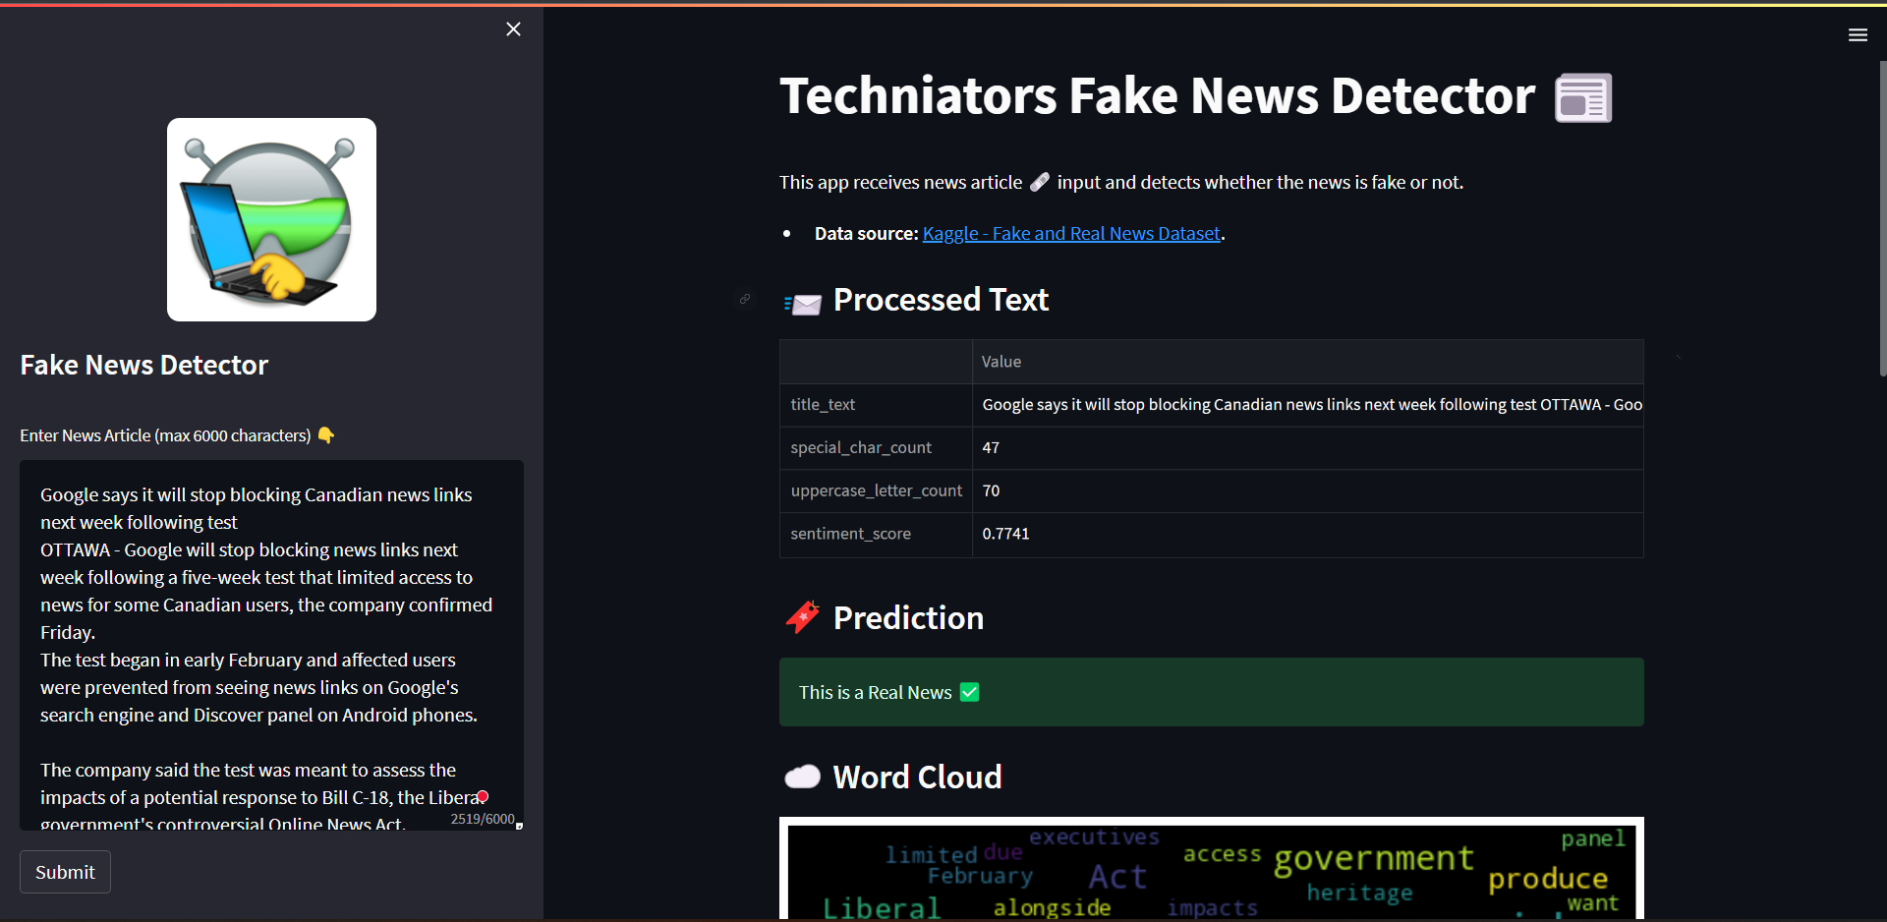The width and height of the screenshot is (1887, 922).
Task: Click the Prediction section heading
Action: click(908, 618)
